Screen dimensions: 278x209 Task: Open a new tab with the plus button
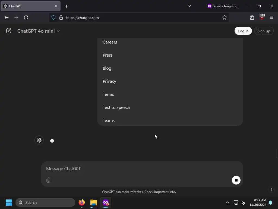coord(66,6)
